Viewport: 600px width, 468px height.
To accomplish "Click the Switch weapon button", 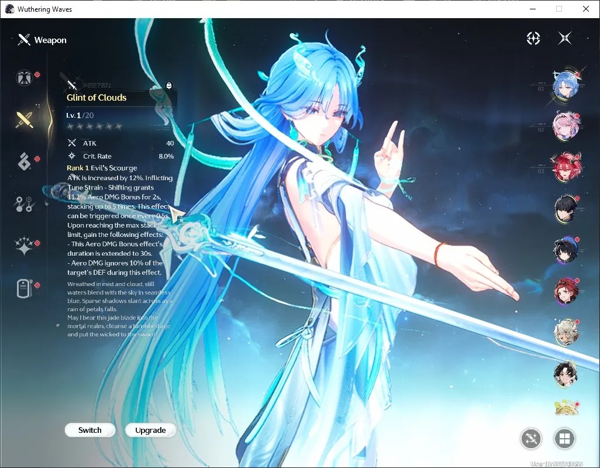I will click(90, 430).
